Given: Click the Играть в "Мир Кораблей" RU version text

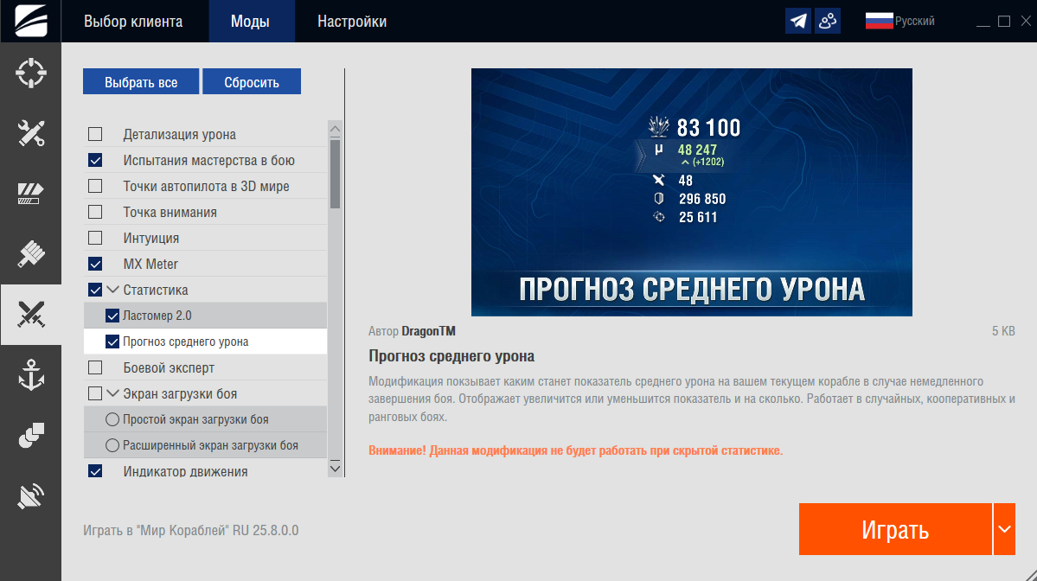Looking at the screenshot, I should (190, 530).
